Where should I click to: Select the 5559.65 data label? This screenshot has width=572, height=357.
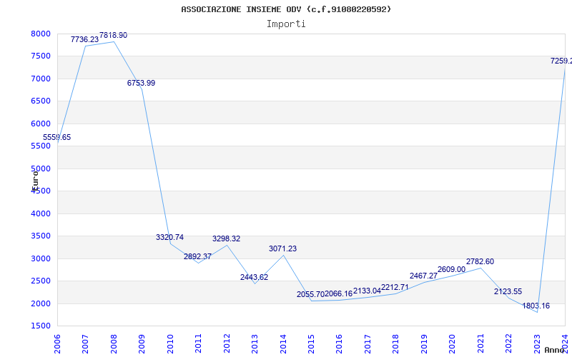click(57, 137)
